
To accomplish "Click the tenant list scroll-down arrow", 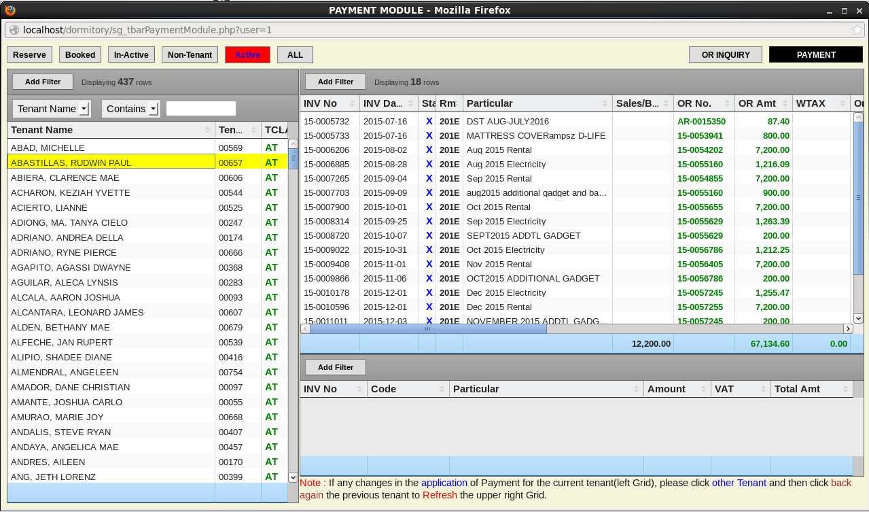I will pyautogui.click(x=293, y=477).
